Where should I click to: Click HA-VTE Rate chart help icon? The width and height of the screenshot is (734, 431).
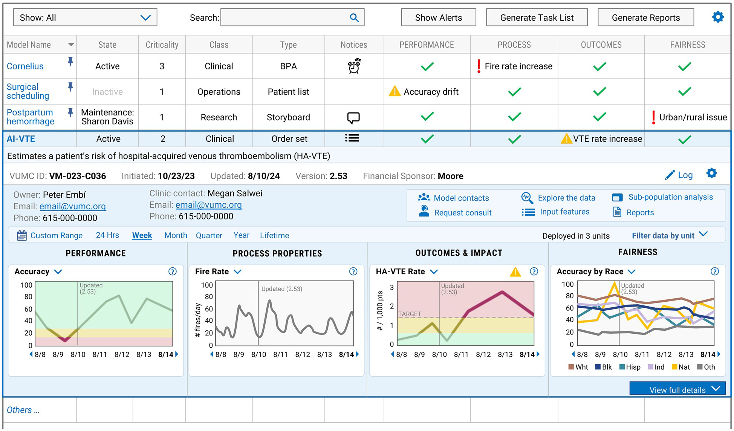pyautogui.click(x=534, y=271)
